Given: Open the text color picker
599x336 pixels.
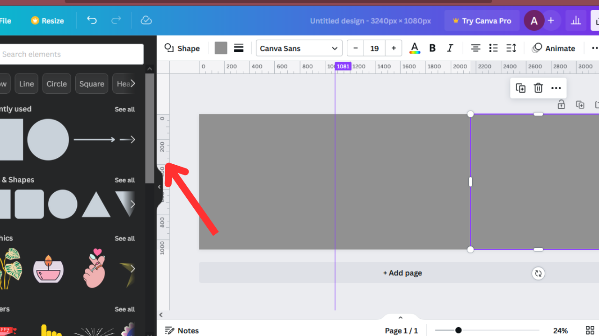Looking at the screenshot, I should pyautogui.click(x=415, y=48).
